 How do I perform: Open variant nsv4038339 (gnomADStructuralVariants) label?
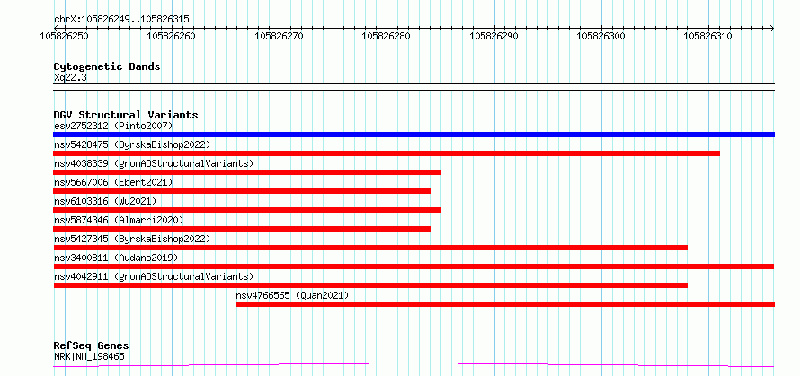click(x=154, y=163)
